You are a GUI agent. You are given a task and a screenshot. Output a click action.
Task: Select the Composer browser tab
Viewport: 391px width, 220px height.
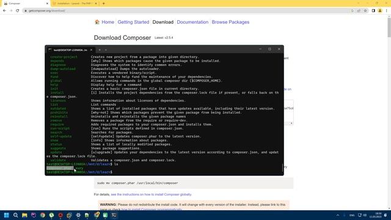point(25,4)
